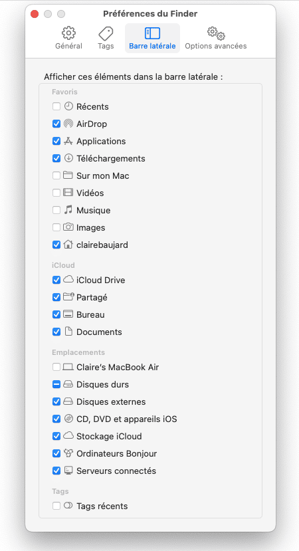Viewport: 299px width, 551px height.
Task: Click the AirDrop radar icon
Action: tap(68, 124)
